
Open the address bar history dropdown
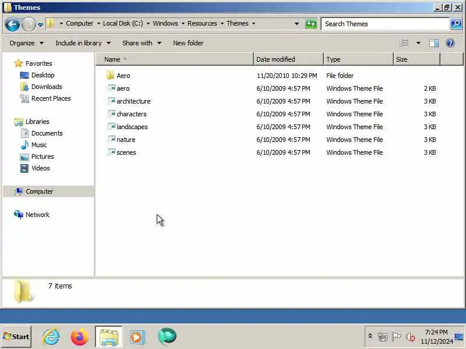click(296, 24)
